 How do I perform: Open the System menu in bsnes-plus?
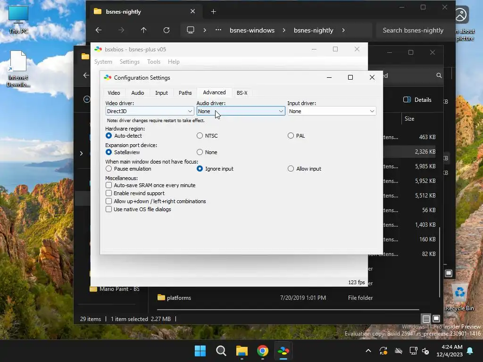[103, 62]
